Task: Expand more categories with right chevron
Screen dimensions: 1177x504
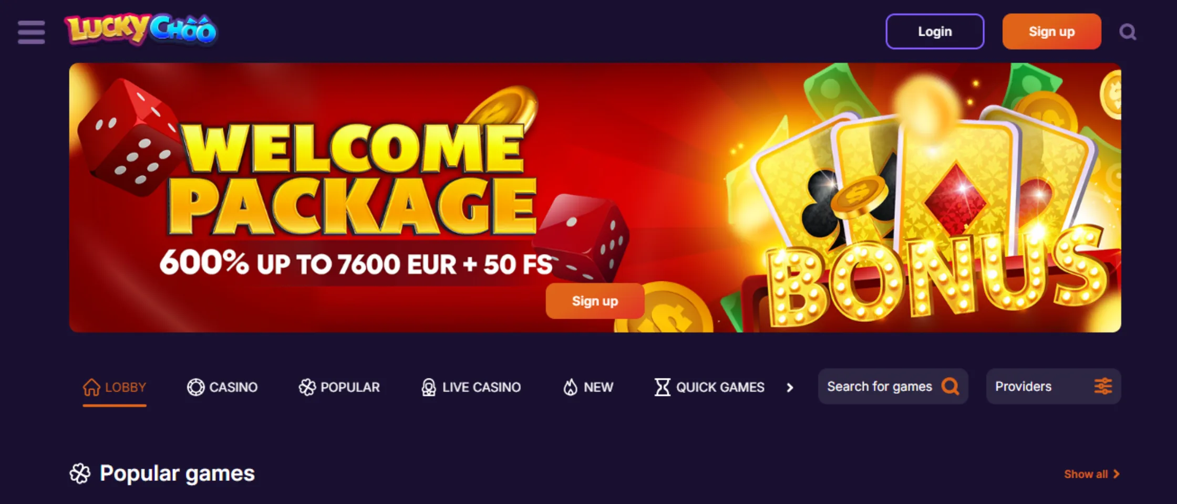Action: coord(790,387)
